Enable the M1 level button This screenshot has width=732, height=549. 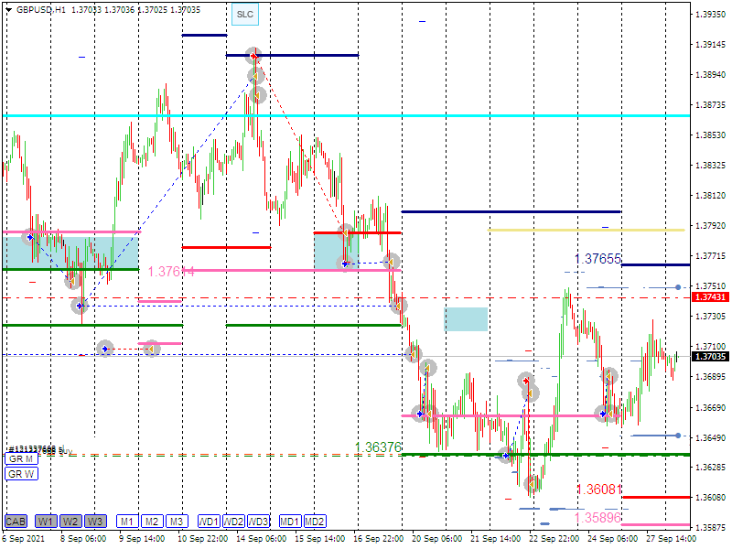(x=127, y=522)
